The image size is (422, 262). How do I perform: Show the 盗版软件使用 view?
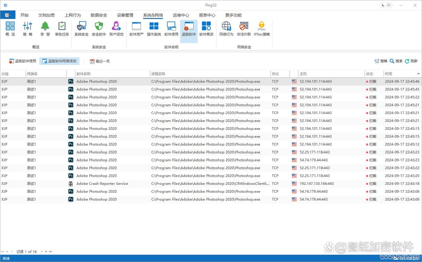pos(22,61)
